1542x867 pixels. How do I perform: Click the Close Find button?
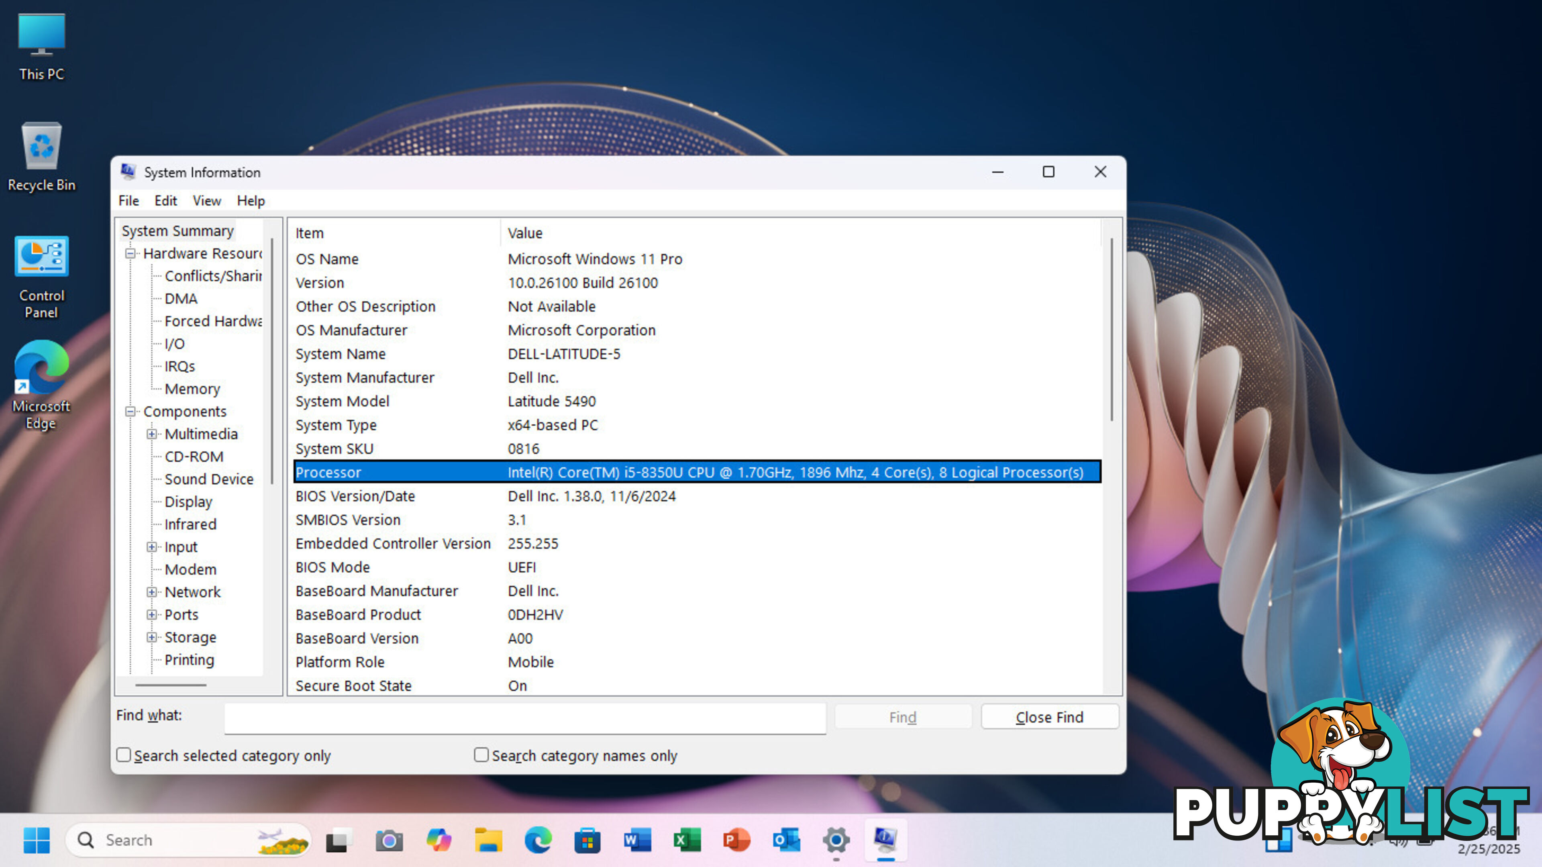pyautogui.click(x=1049, y=717)
